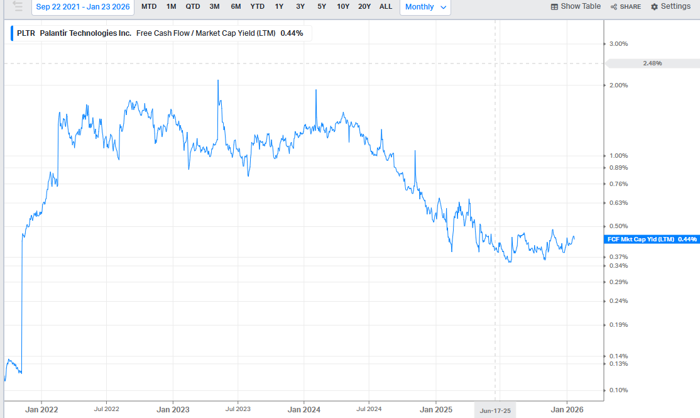Set range to 6M
700x418 pixels.
click(236, 6)
